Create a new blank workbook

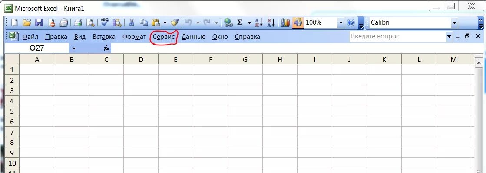15,22
